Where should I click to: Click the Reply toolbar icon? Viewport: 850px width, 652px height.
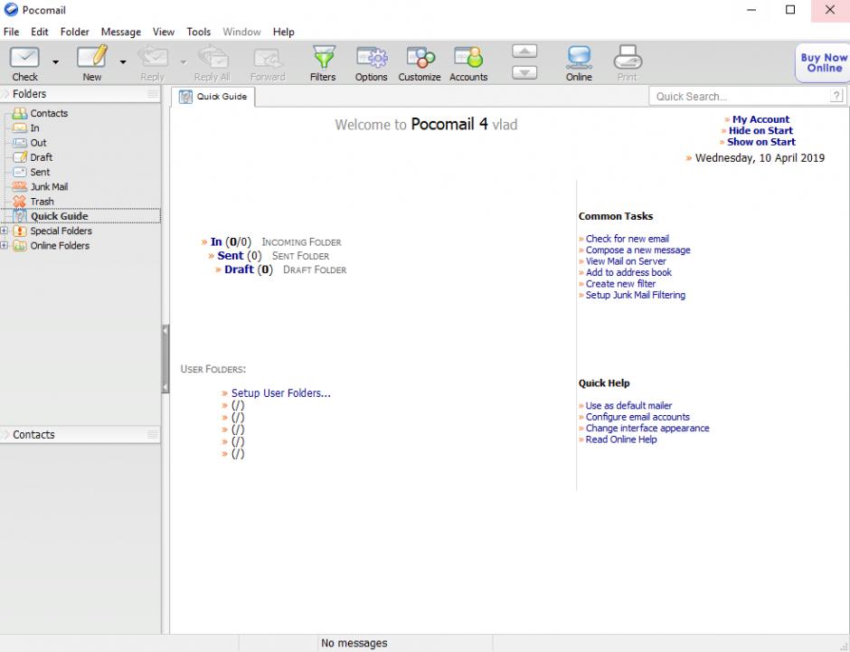coord(152,58)
